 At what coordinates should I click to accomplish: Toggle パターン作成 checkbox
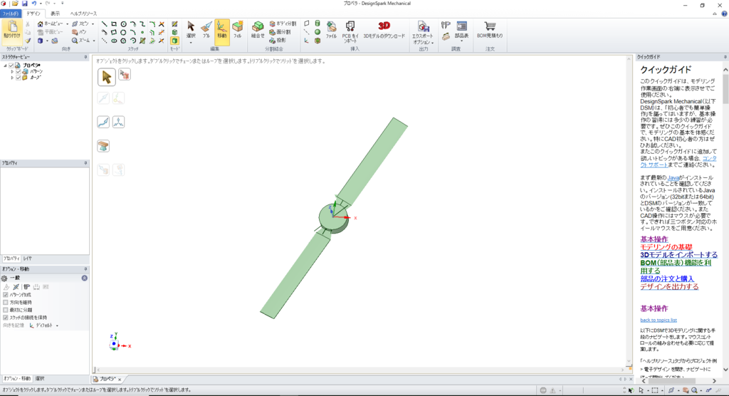coord(6,295)
